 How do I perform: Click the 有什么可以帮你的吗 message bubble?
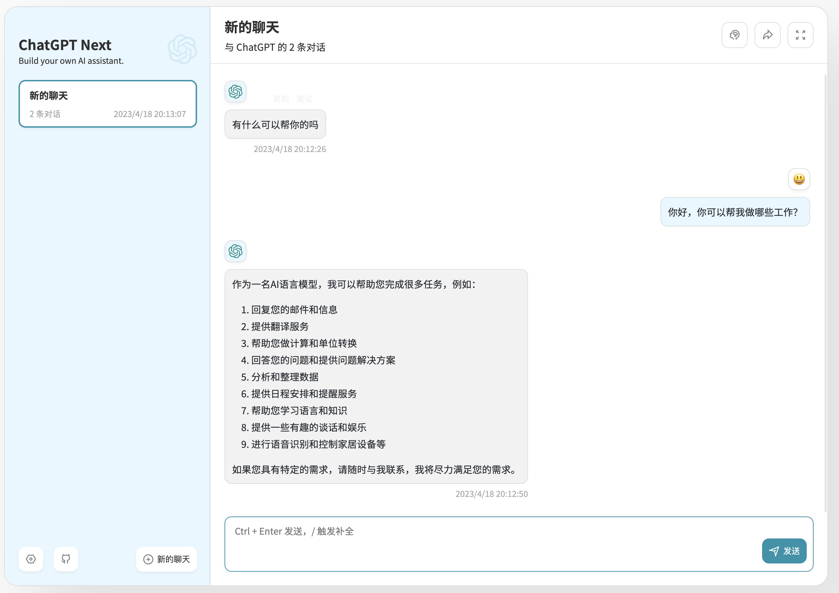pyautogui.click(x=275, y=124)
